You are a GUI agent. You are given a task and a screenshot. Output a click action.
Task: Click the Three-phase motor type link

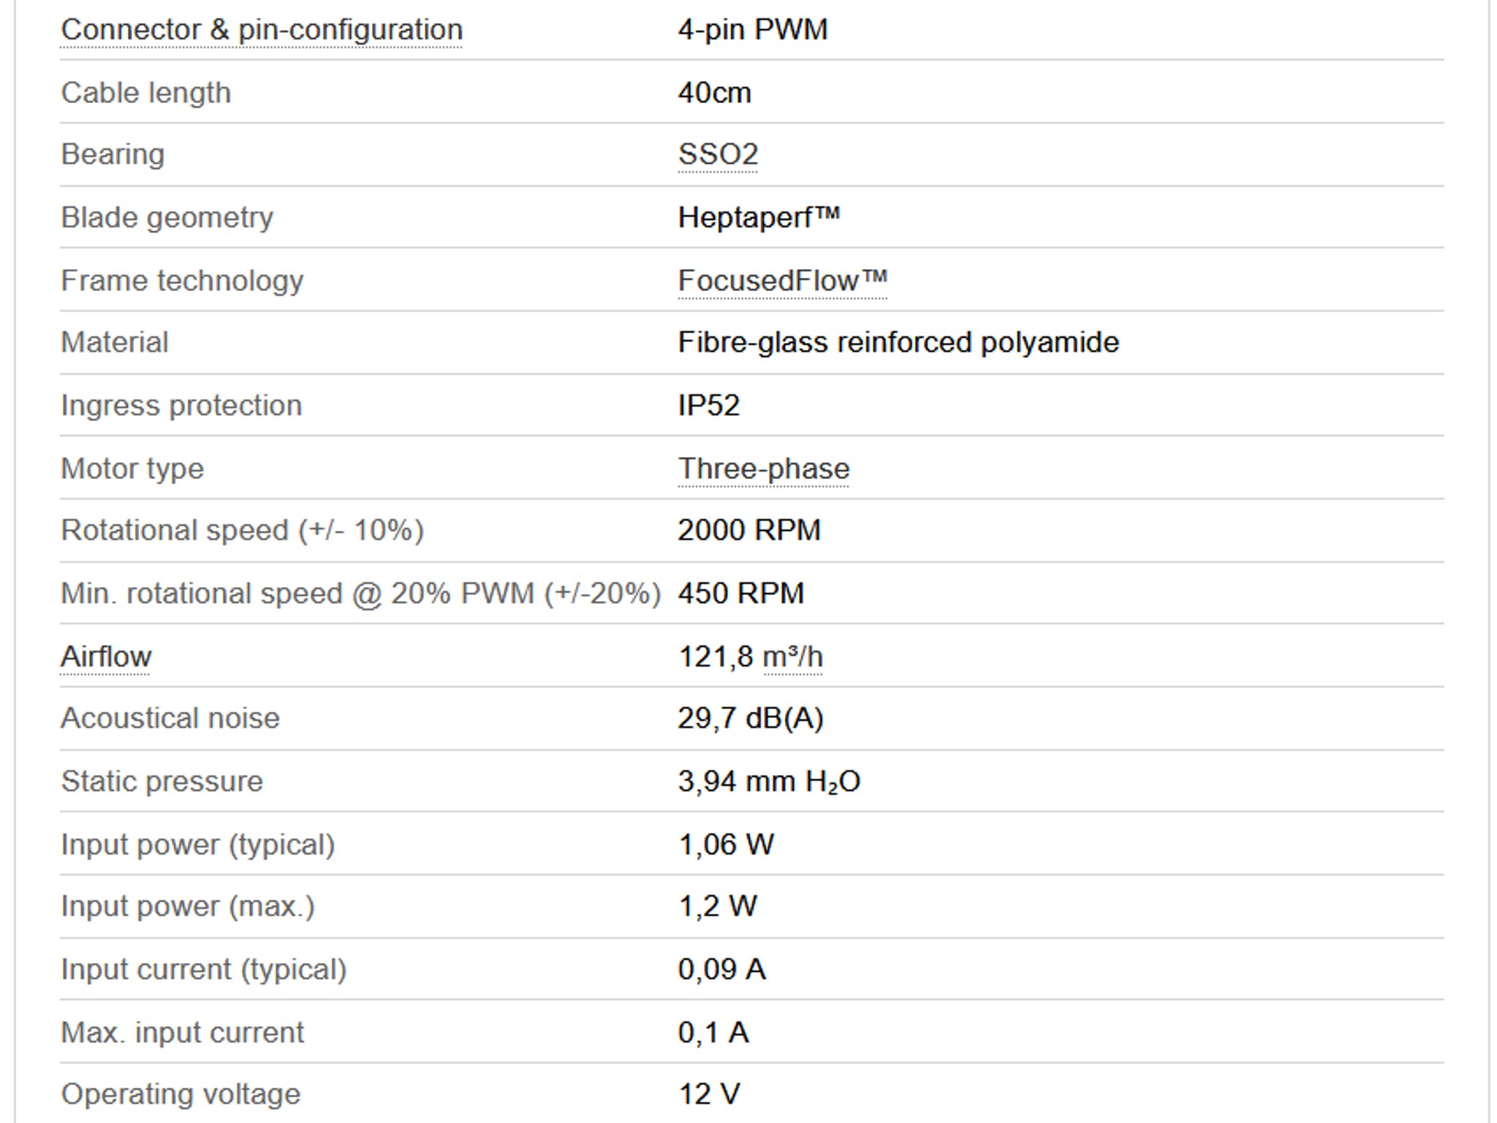(x=764, y=469)
